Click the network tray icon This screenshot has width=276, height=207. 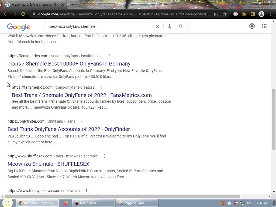coord(242,203)
